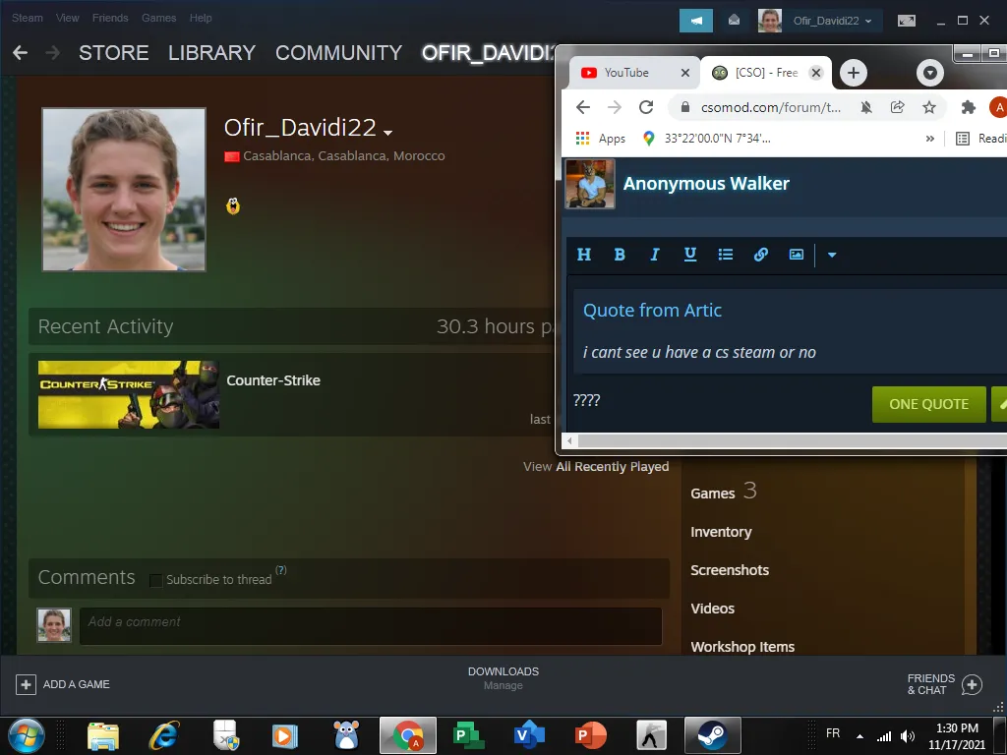
Task: Click the help question mark by Subscribe
Action: pyautogui.click(x=280, y=570)
